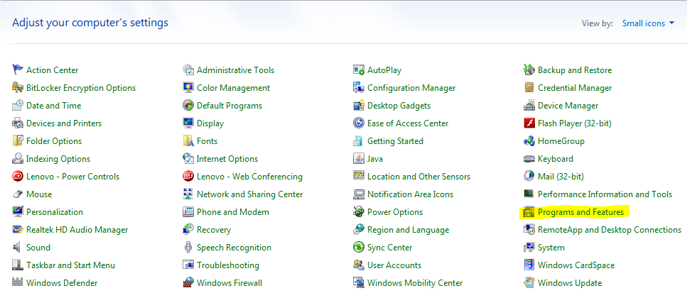Click the BitLocker Encryption Options icon
The height and width of the screenshot is (293, 687).
(18, 87)
